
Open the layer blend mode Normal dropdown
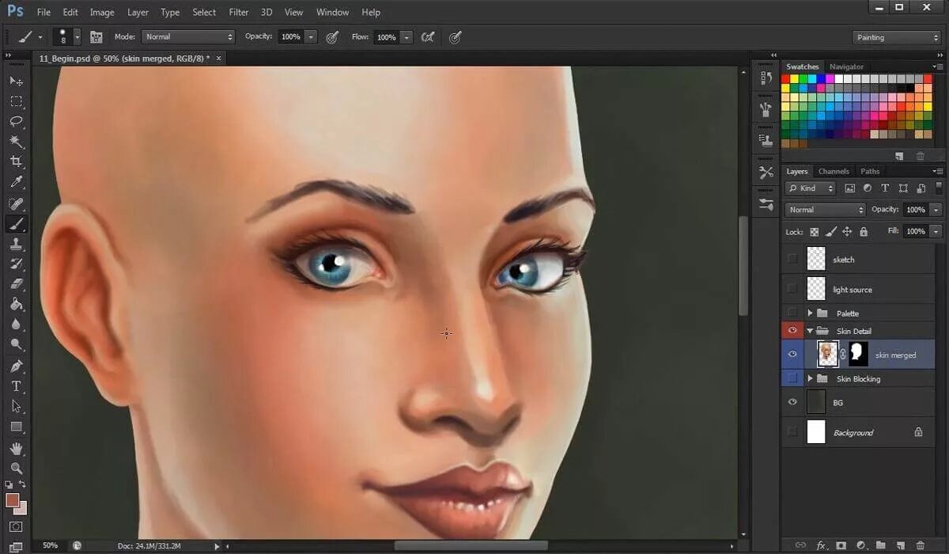pyautogui.click(x=826, y=210)
